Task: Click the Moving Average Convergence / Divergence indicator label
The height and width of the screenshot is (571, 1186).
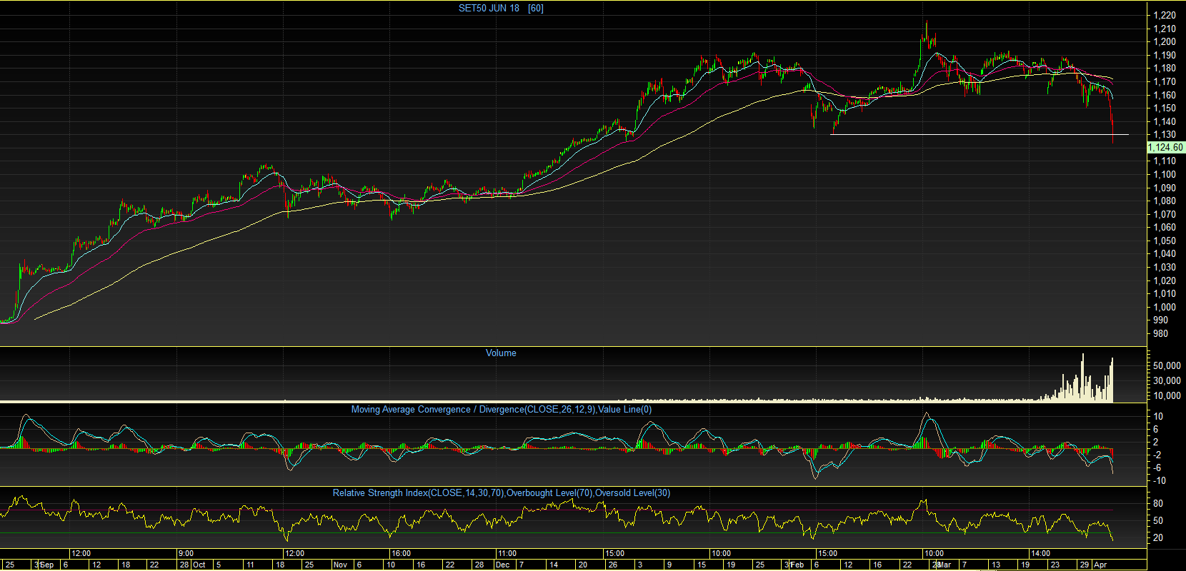Action: click(x=502, y=409)
